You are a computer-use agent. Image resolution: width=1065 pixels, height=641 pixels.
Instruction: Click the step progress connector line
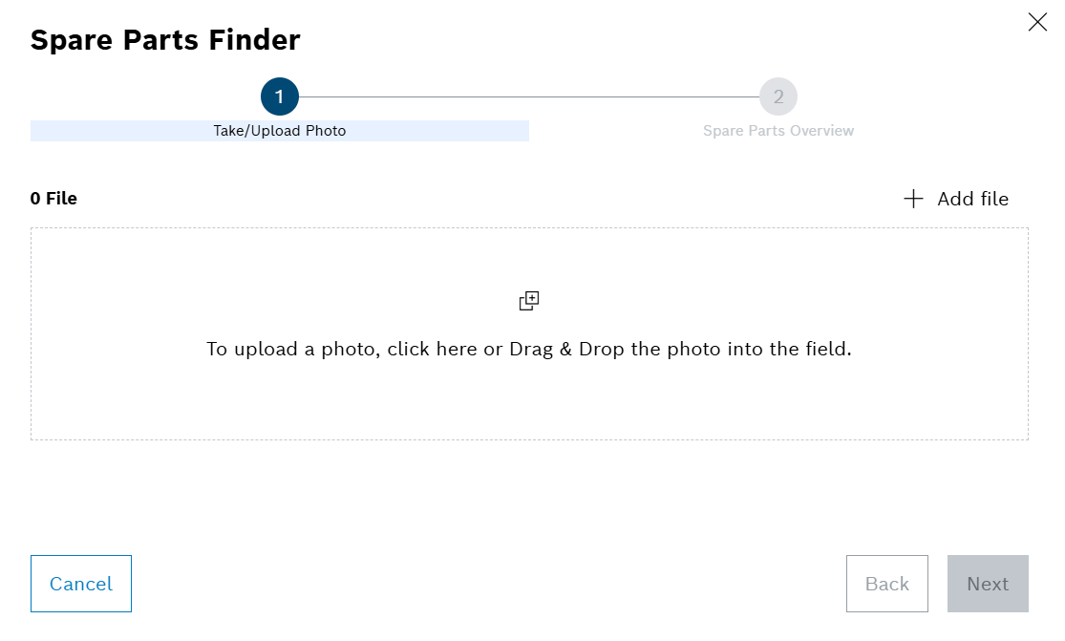pos(528,96)
